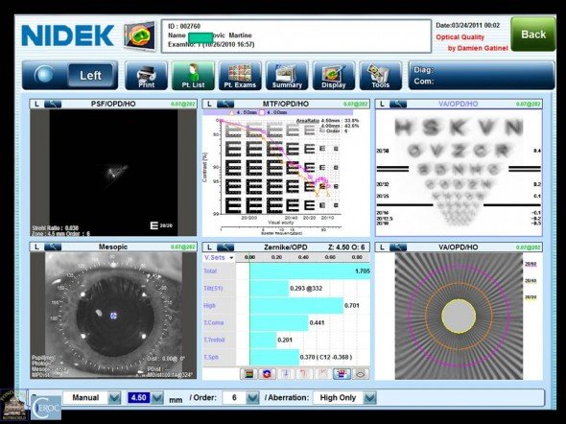Click the High Only aberration field

[338, 398]
